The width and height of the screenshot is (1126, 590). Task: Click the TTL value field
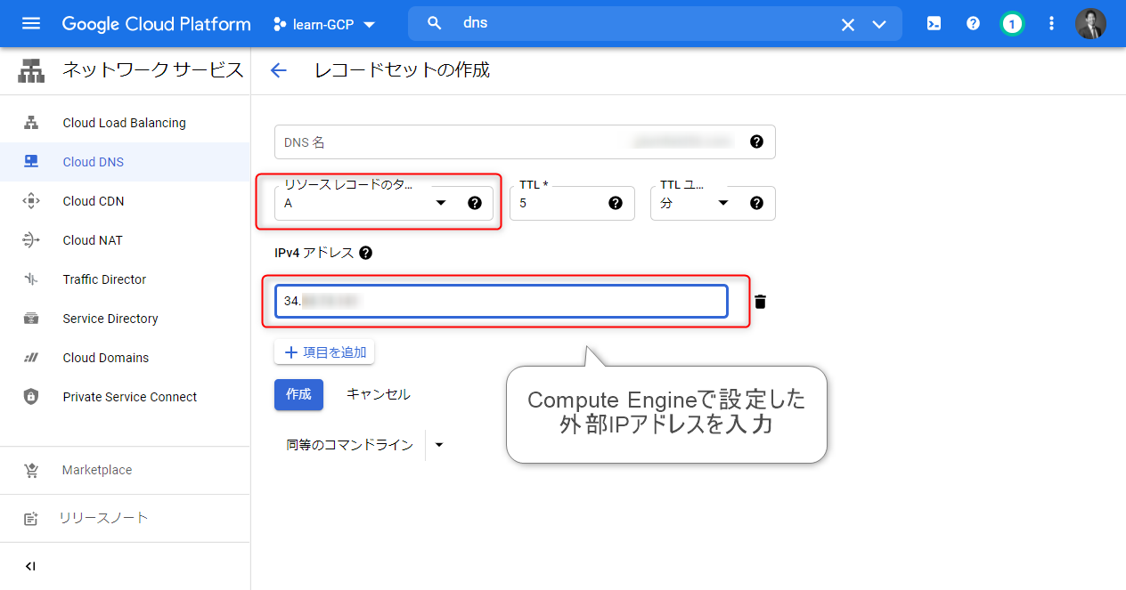point(572,203)
